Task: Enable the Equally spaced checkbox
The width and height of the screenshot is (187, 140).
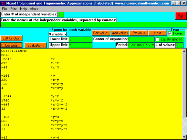Action: [x=157, y=39]
